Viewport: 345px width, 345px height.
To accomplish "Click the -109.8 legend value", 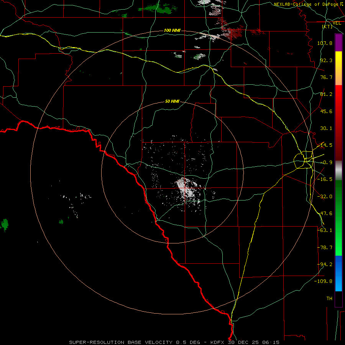I will [x=323, y=281].
